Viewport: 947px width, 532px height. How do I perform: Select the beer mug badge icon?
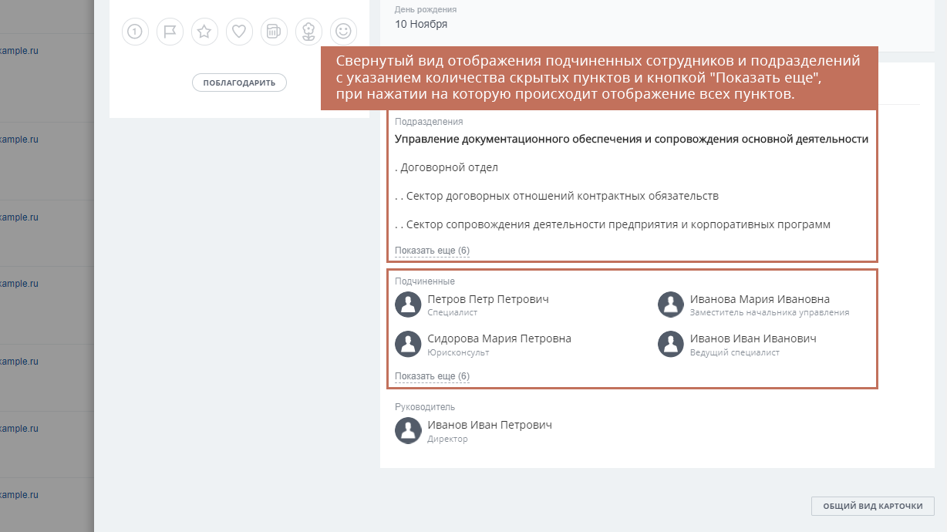[x=274, y=32]
